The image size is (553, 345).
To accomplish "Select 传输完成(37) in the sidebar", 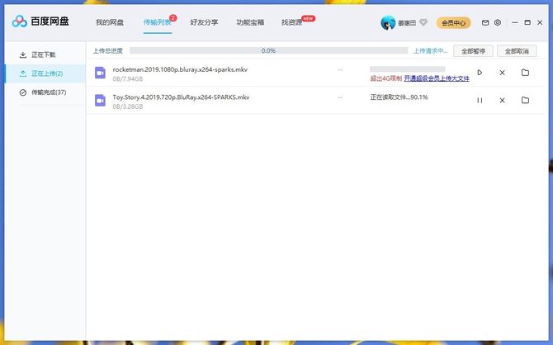I will (45, 92).
